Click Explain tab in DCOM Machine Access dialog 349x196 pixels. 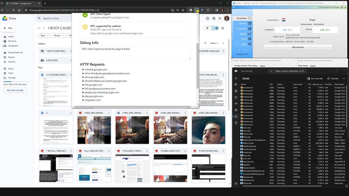pyautogui.click(x=262, y=66)
